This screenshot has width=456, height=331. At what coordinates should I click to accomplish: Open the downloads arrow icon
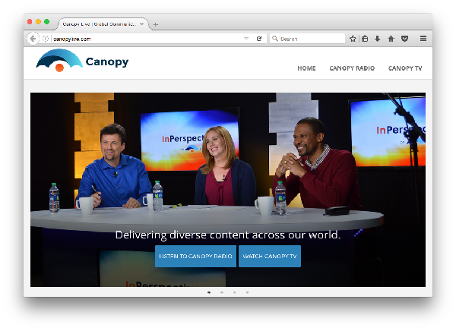[378, 39]
